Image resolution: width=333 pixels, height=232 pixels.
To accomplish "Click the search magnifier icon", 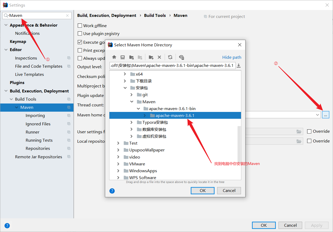I will click(6, 16).
